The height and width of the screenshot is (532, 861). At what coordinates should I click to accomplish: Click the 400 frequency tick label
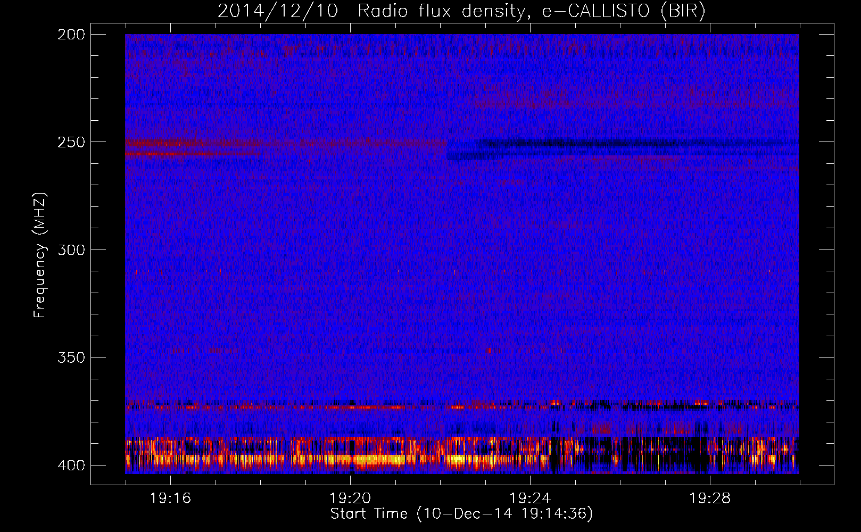click(x=71, y=465)
